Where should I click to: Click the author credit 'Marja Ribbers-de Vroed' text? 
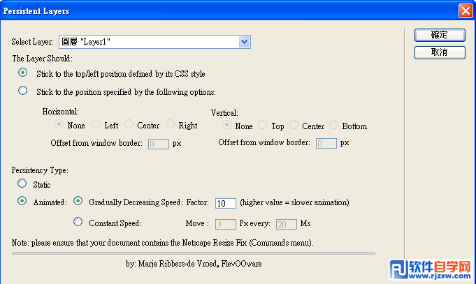point(178,264)
